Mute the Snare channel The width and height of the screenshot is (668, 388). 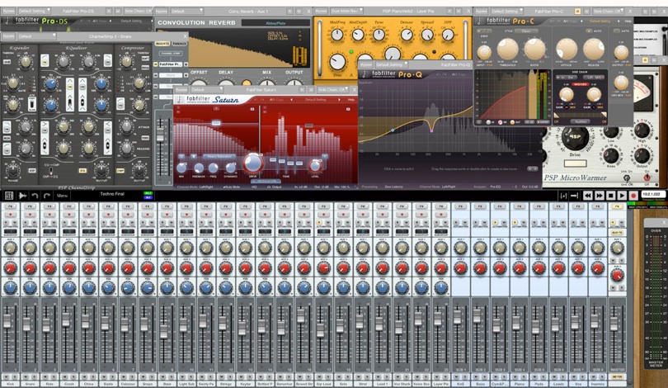(26, 377)
